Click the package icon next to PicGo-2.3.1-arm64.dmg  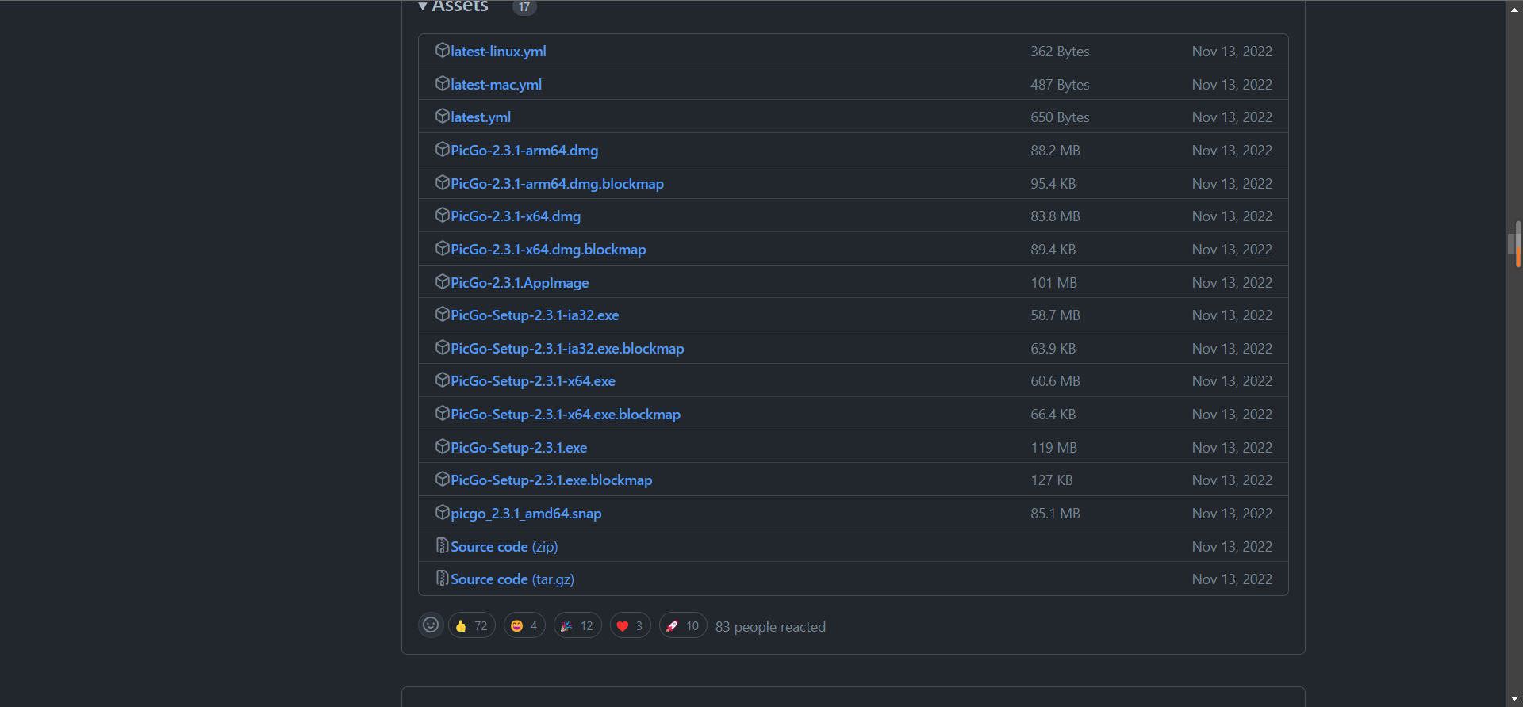click(x=443, y=149)
